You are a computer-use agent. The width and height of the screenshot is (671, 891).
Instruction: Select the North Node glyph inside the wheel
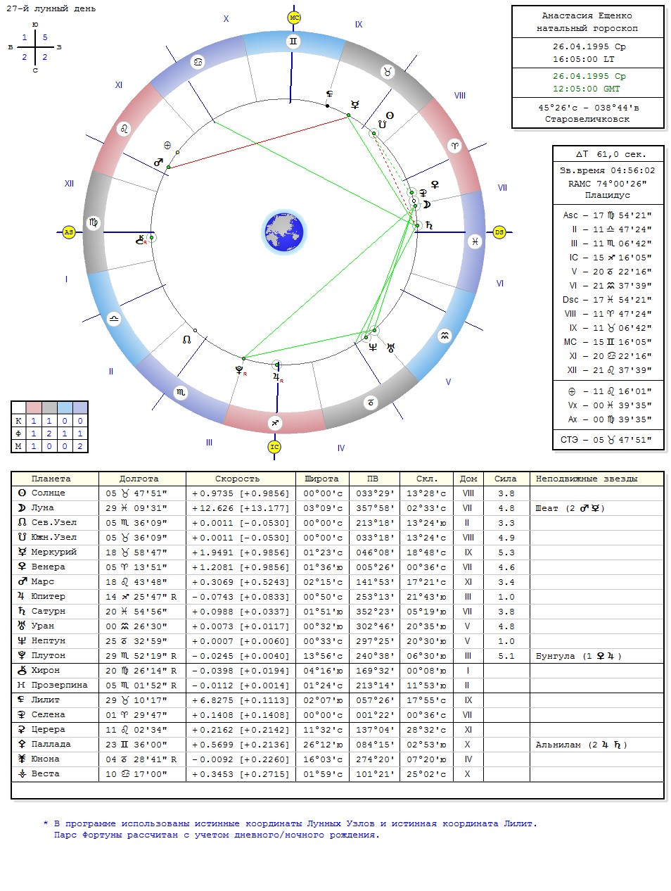[186, 339]
